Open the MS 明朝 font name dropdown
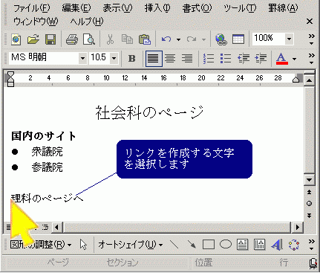This screenshot has width=320, height=273. click(82, 58)
